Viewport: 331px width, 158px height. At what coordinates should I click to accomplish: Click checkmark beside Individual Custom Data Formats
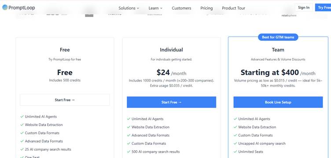pyautogui.click(x=129, y=144)
